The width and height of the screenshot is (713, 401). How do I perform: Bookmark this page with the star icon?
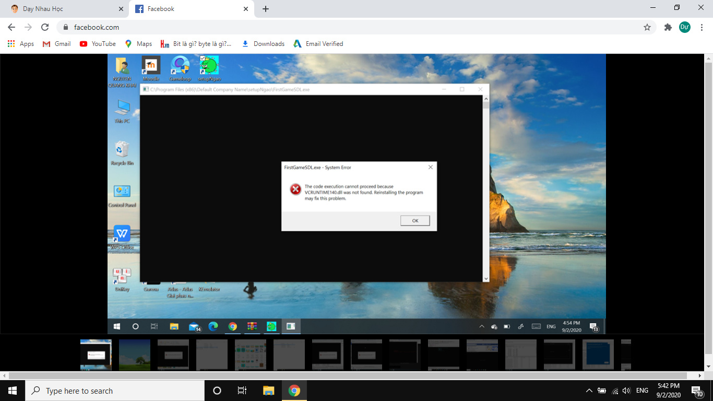pyautogui.click(x=647, y=27)
